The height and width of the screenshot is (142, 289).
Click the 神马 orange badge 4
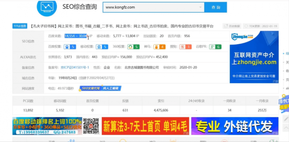[159, 47]
